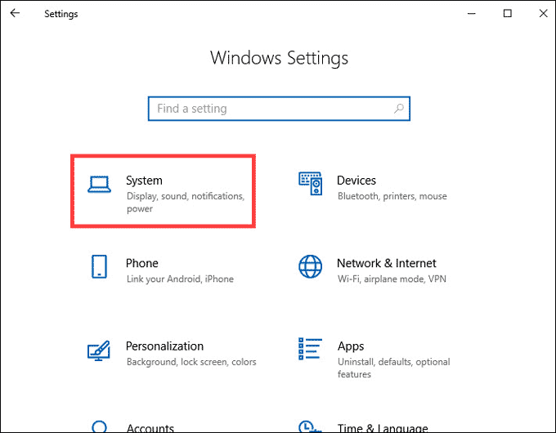Viewport: 556px width, 433px height.
Task: Minimize the Settings window
Action: (472, 13)
